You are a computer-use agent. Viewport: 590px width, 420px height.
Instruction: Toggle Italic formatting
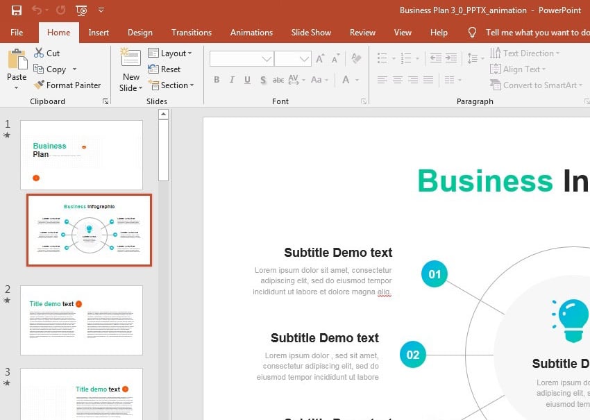[232, 80]
